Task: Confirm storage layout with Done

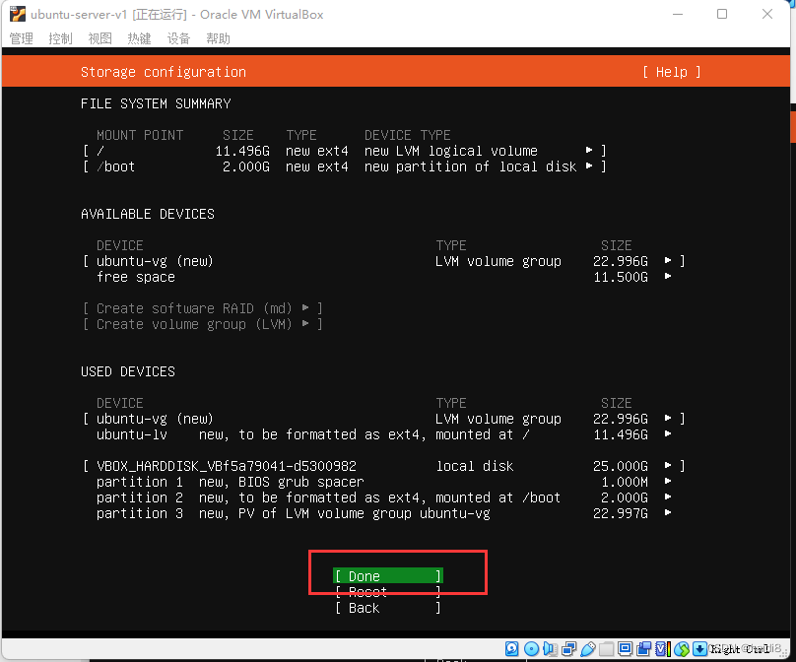Action: pyautogui.click(x=388, y=576)
